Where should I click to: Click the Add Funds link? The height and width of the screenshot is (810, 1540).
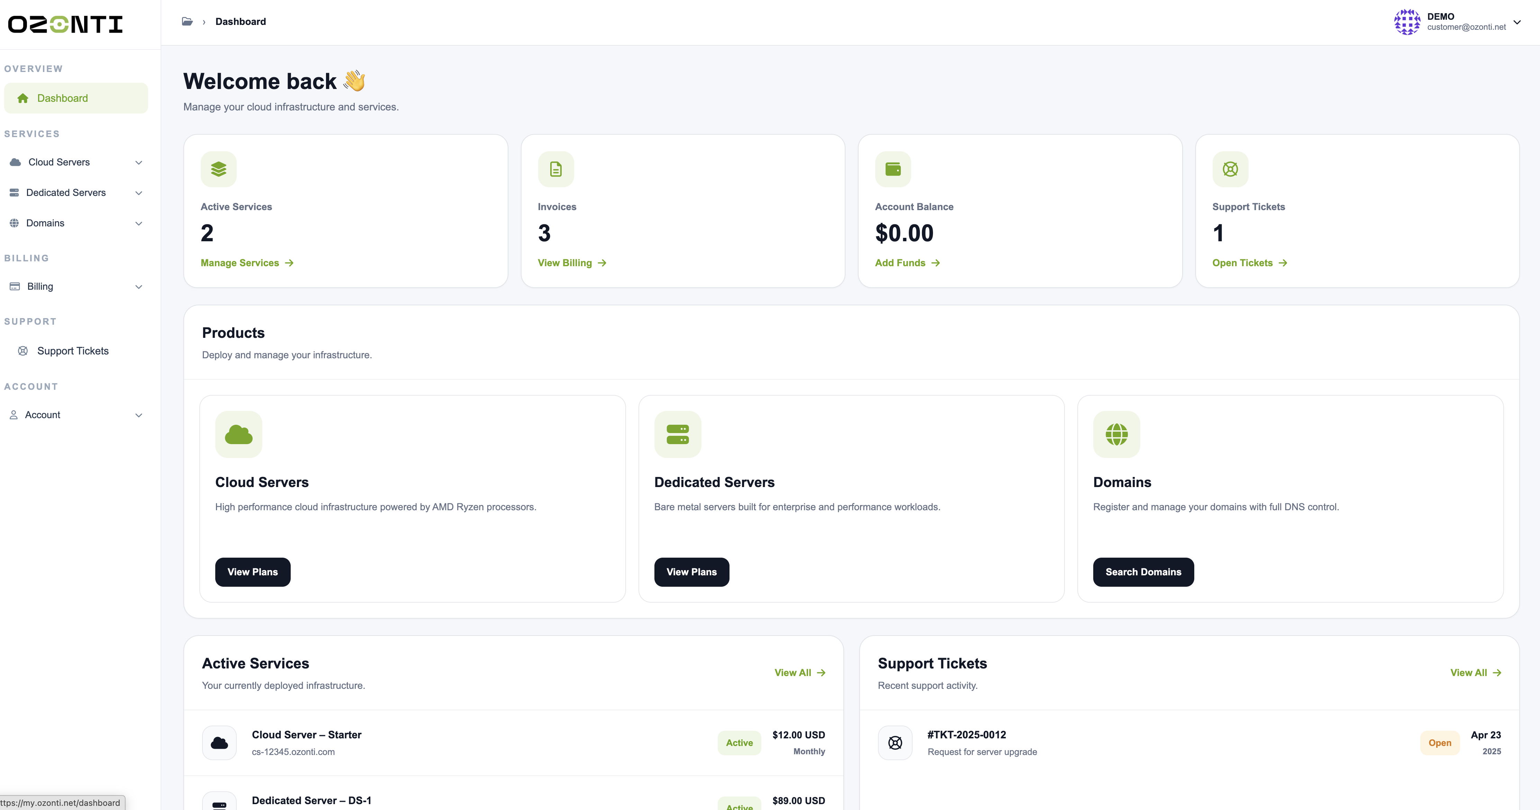(x=907, y=263)
